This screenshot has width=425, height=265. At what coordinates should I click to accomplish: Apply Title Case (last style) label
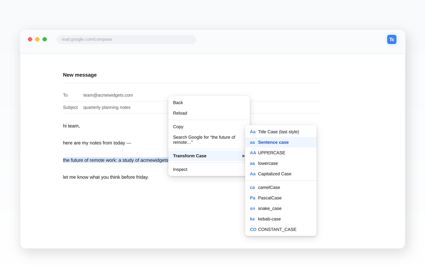(x=279, y=132)
